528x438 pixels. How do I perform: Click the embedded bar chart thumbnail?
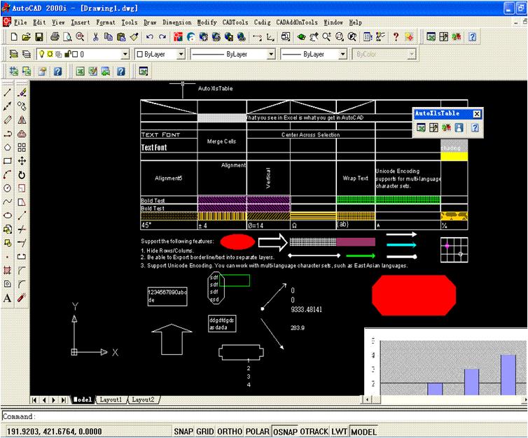(x=446, y=361)
